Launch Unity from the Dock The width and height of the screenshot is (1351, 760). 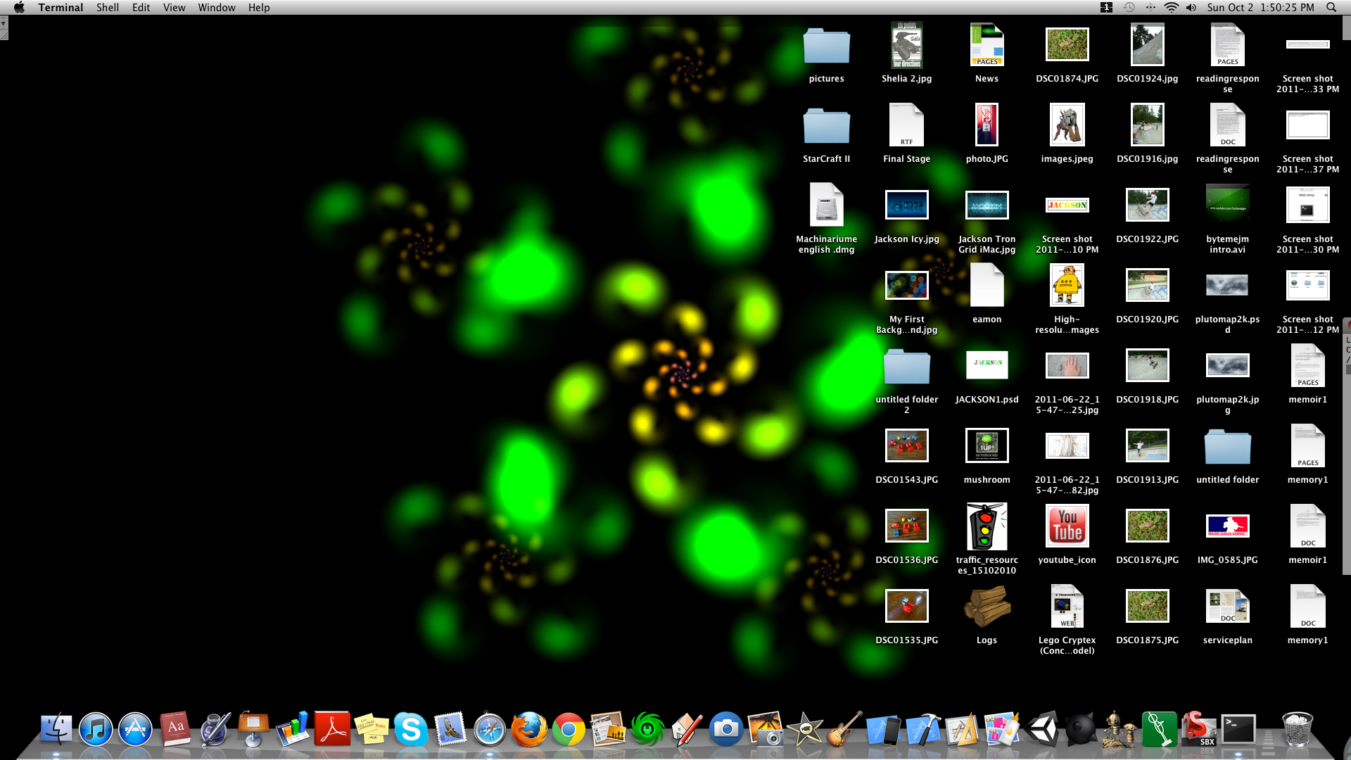pyautogui.click(x=1042, y=730)
